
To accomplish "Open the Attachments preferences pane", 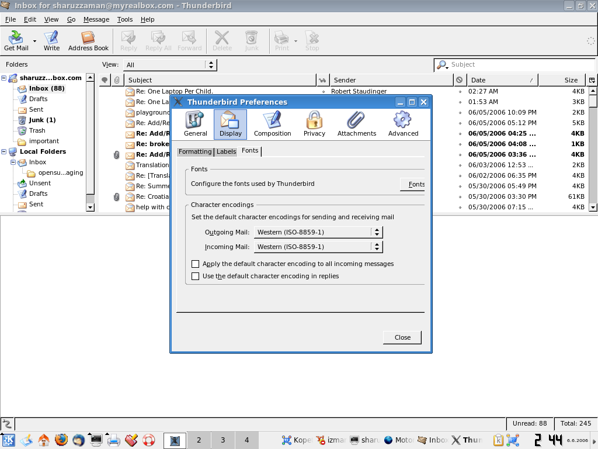I will (x=357, y=124).
